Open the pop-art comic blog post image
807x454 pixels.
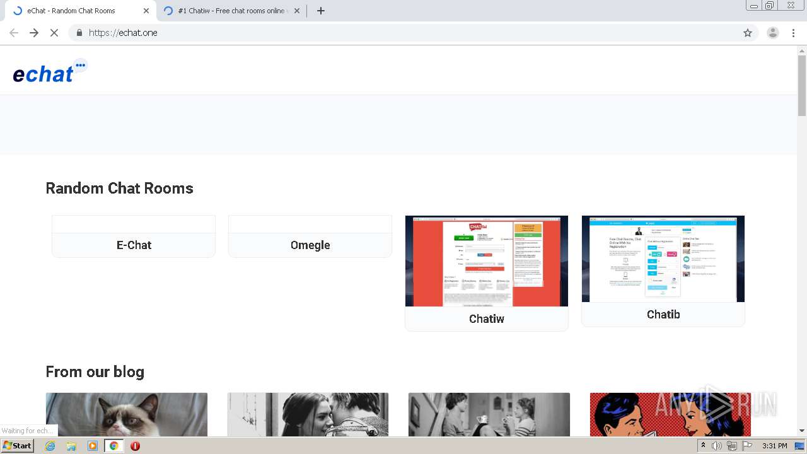pos(670,414)
